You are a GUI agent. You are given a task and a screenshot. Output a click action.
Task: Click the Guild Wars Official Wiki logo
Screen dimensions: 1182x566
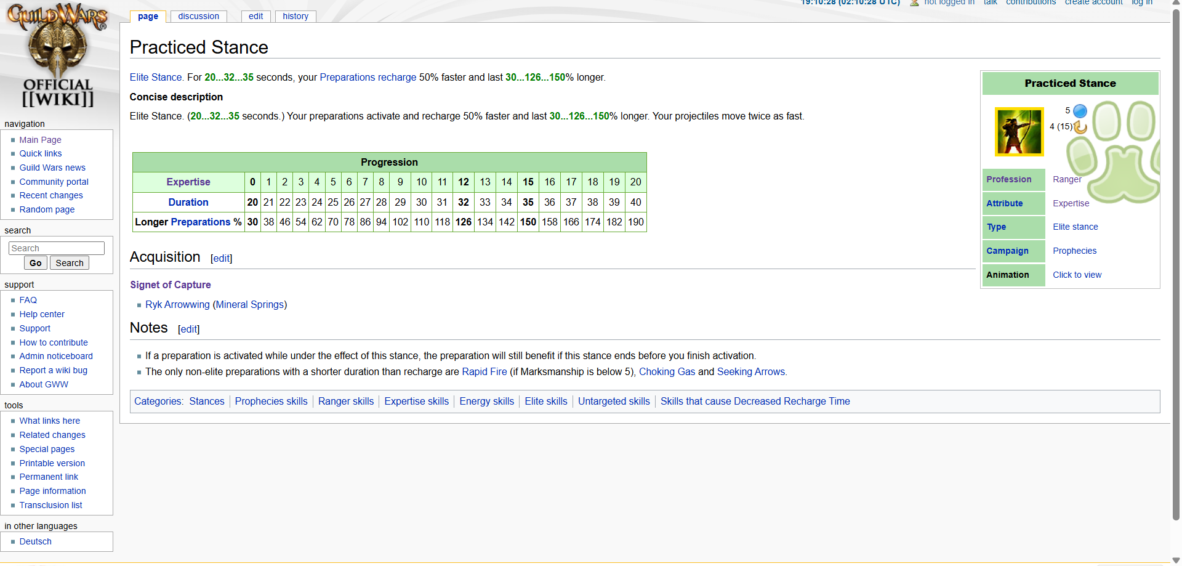pos(57,55)
